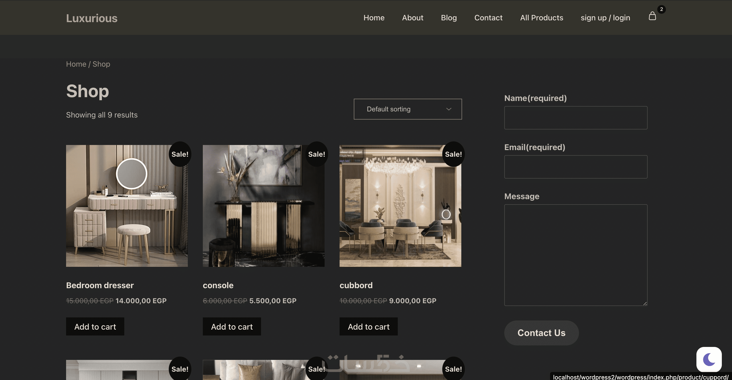Viewport: 732px width, 380px height.
Task: Open the Bedroom dresser product image
Action: 127,206
